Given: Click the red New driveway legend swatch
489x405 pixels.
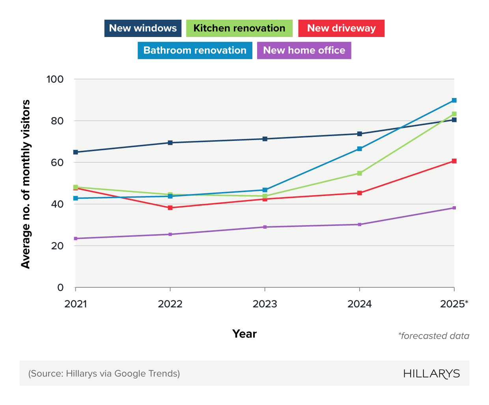Looking at the screenshot, I should [x=341, y=28].
